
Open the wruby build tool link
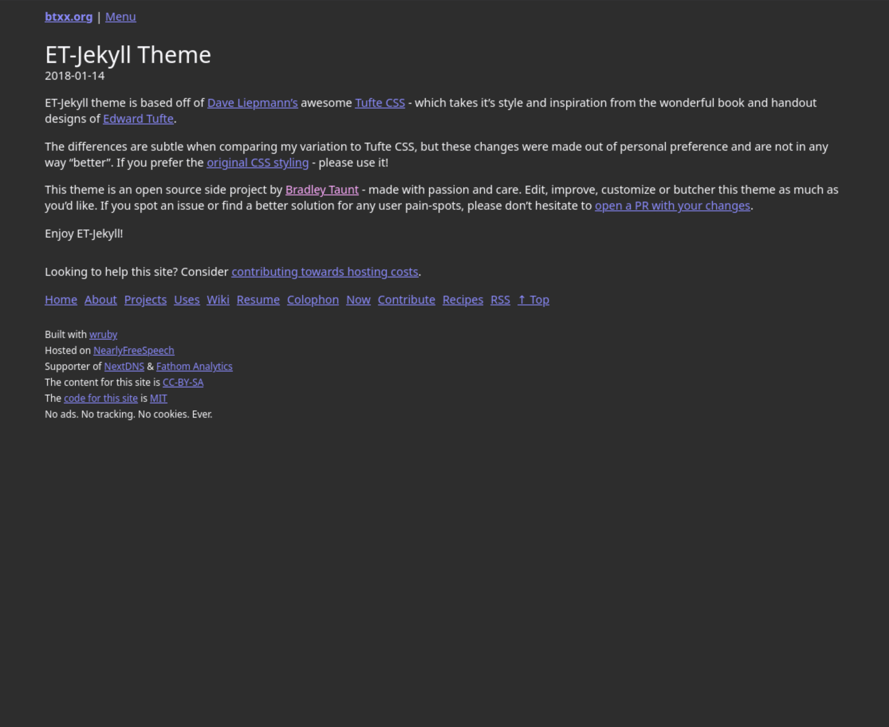103,334
